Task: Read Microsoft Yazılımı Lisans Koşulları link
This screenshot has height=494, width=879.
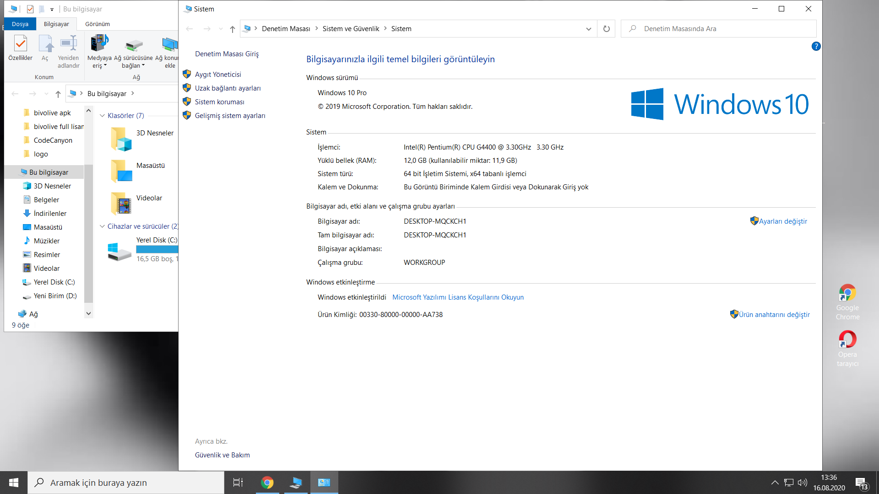Action: [458, 297]
